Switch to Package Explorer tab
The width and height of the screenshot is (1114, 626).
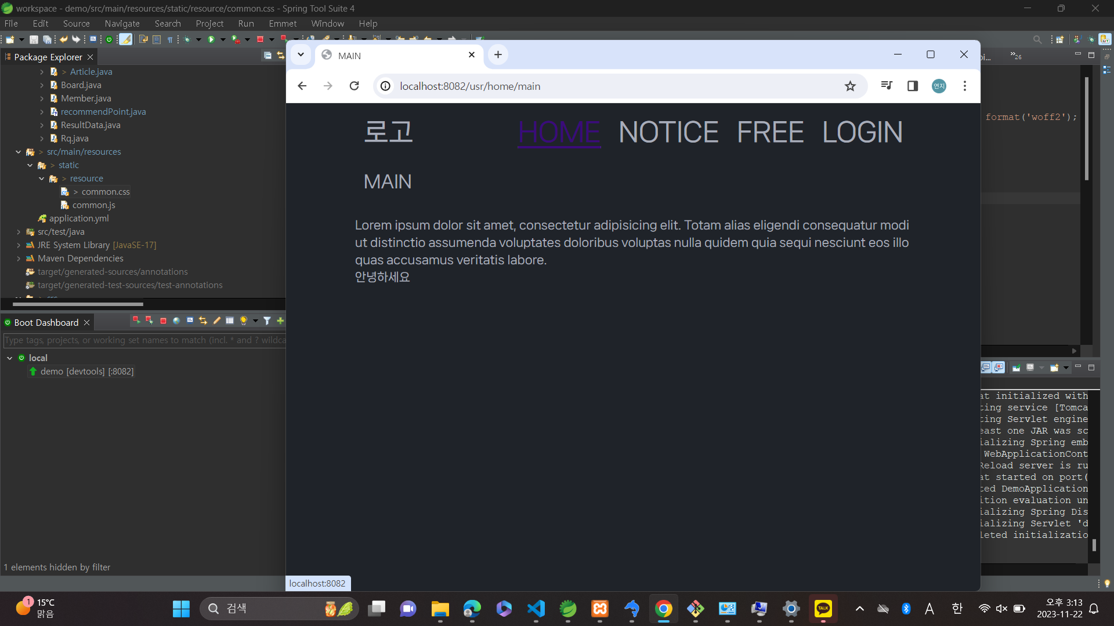pyautogui.click(x=48, y=57)
